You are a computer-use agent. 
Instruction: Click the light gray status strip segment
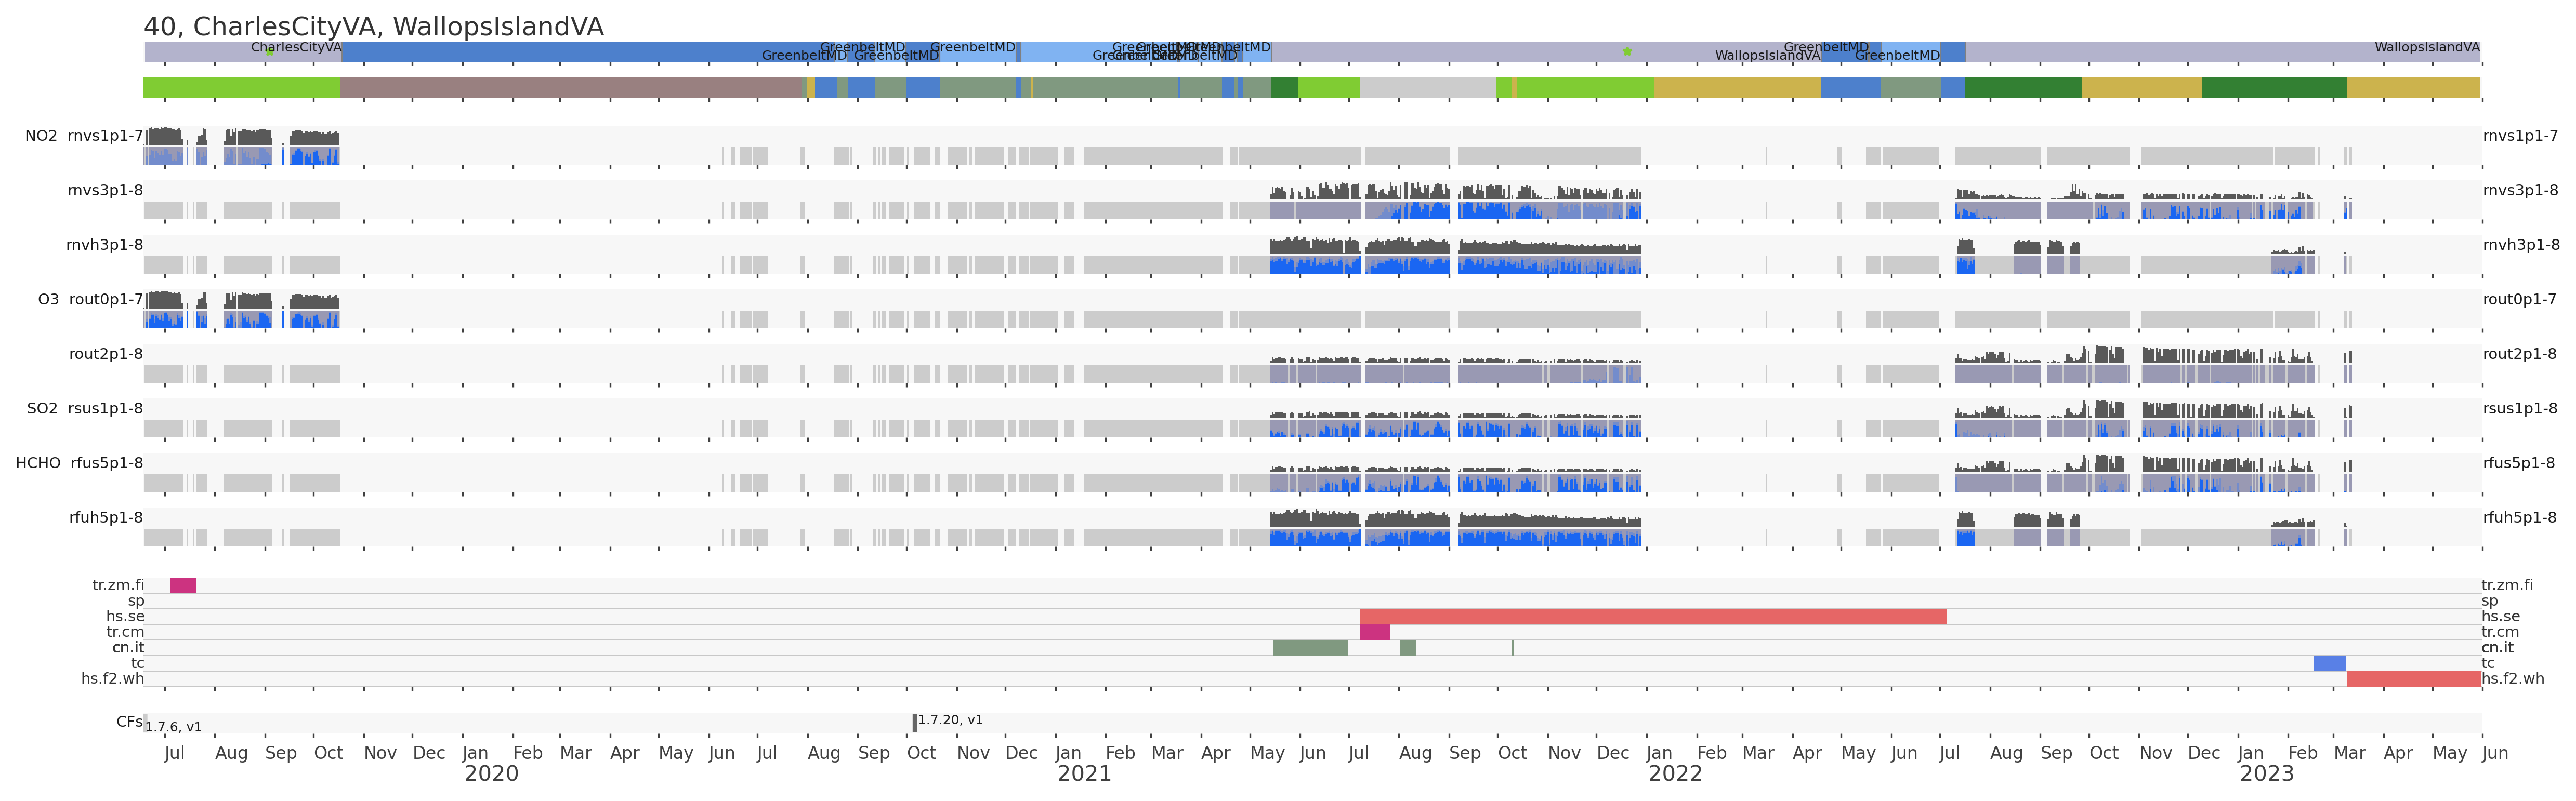point(1427,88)
